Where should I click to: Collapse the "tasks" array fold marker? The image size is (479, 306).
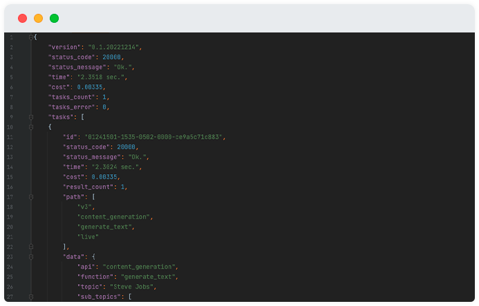(x=31, y=117)
